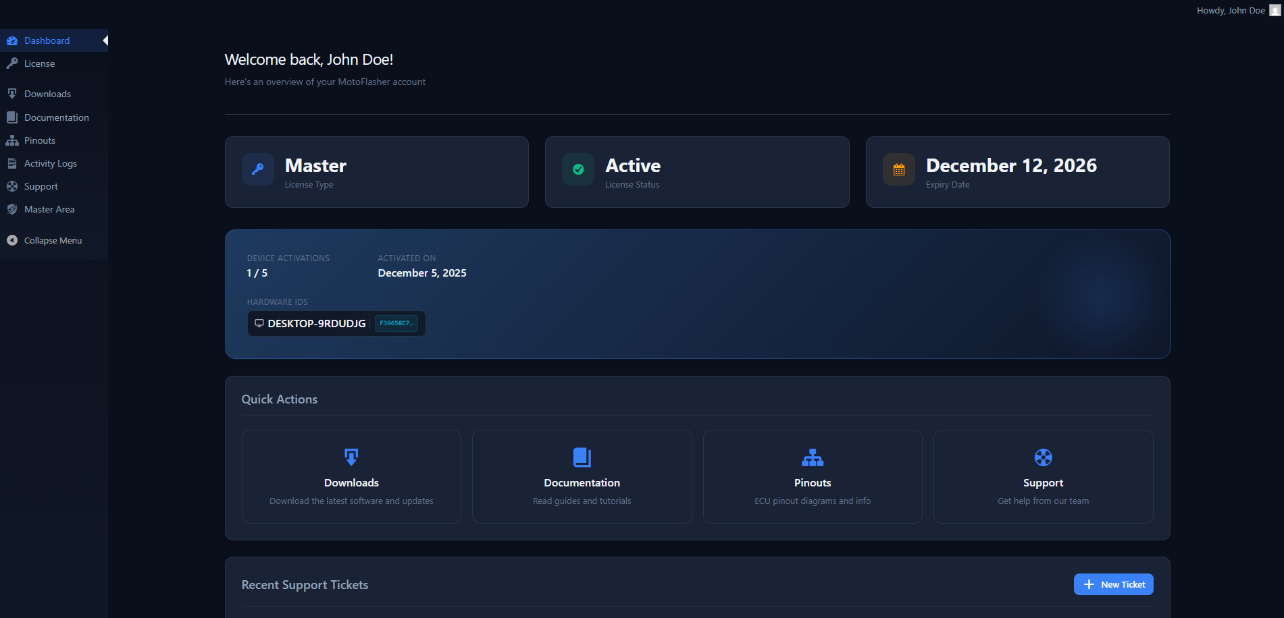The image size is (1284, 618).
Task: Click the Downloads quick action icon
Action: (351, 457)
